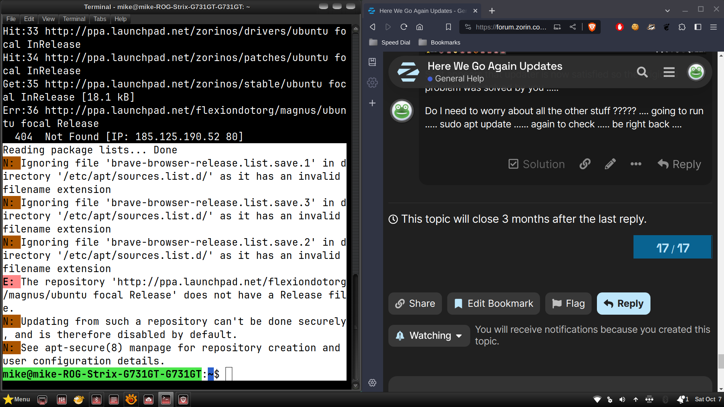Image resolution: width=724 pixels, height=407 pixels.
Task: Open the volume speaker tray icon
Action: (622, 399)
